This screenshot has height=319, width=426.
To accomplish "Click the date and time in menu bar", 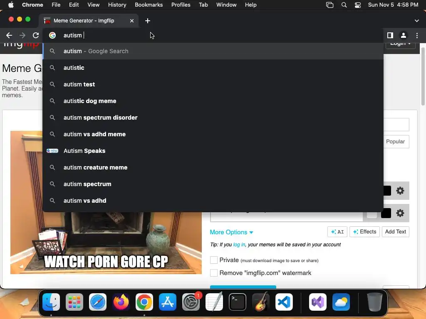I will 393,5.
